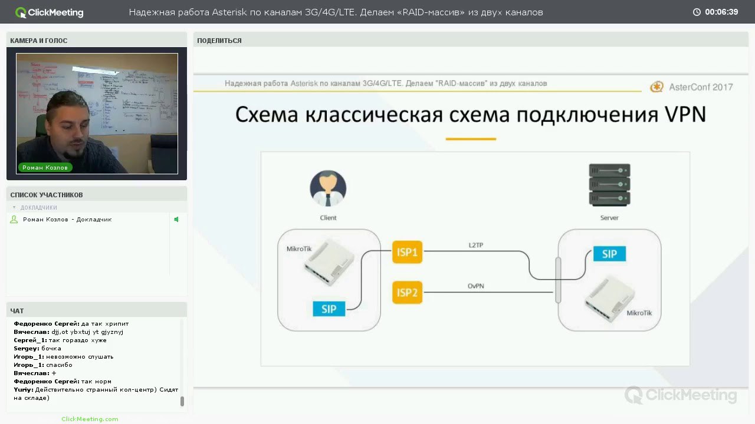Click the ISP1 orange box
This screenshot has width=755, height=424.
point(408,252)
